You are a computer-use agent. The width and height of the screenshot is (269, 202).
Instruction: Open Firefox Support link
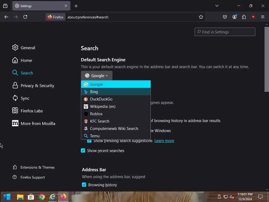click(29, 177)
